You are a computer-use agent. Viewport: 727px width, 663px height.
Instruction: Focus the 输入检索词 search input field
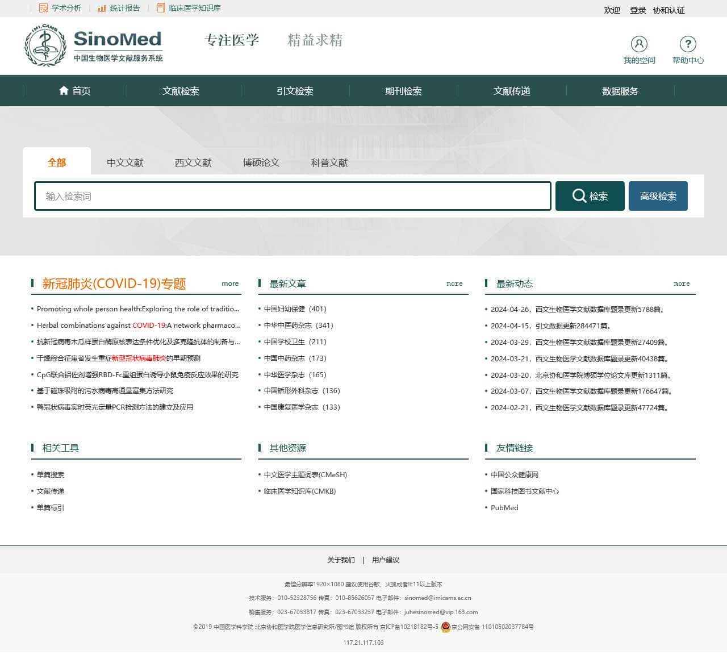(293, 196)
